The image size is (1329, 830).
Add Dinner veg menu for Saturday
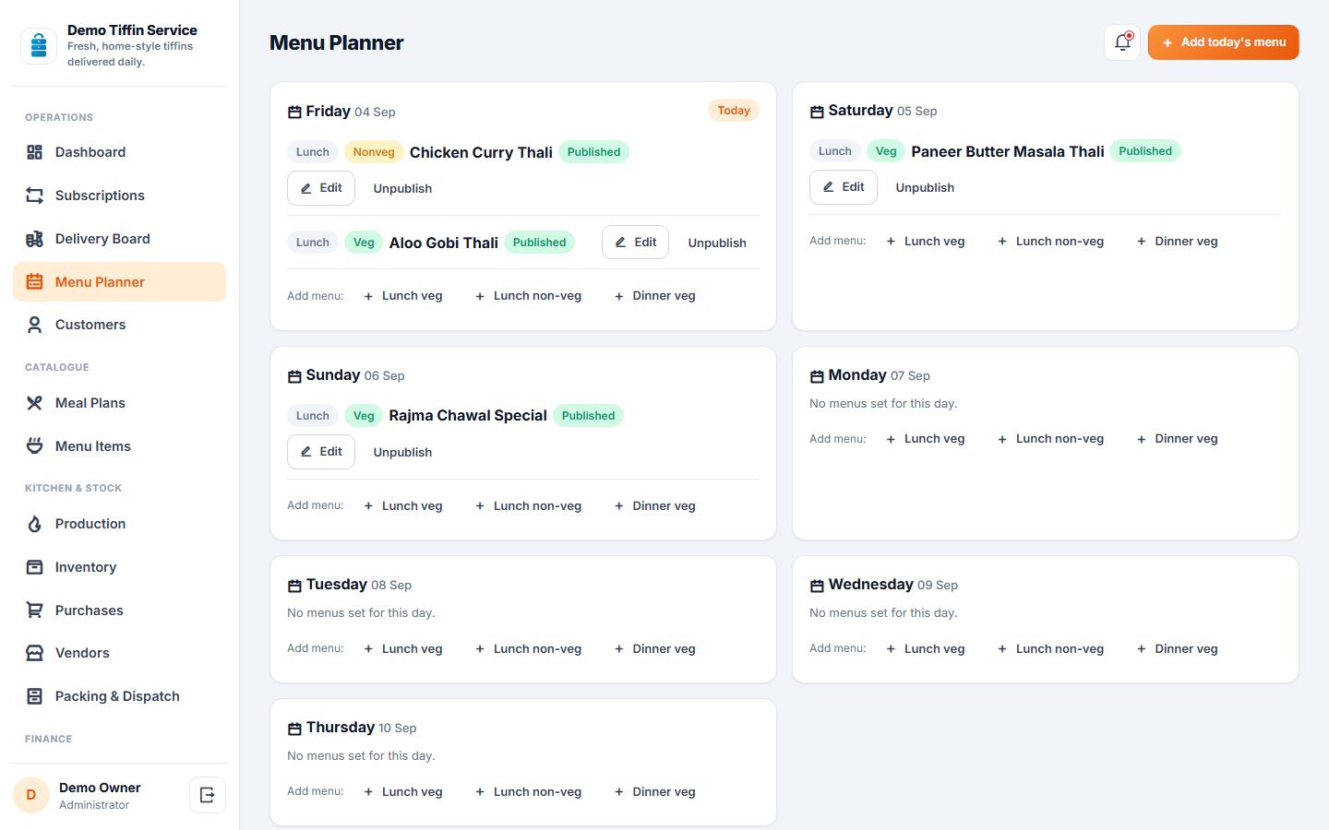tap(1178, 241)
